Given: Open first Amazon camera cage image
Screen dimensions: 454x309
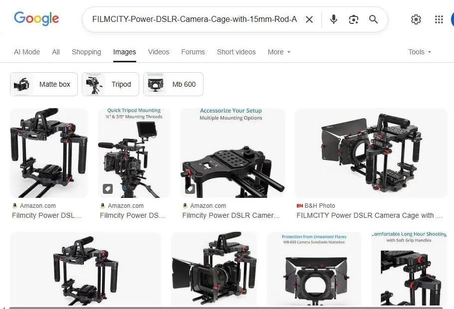Looking at the screenshot, I should click(x=49, y=153).
